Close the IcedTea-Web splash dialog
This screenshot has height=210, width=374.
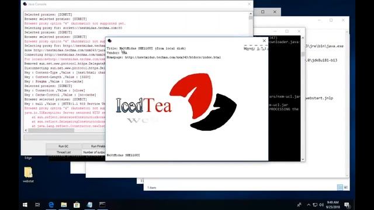(x=264, y=41)
